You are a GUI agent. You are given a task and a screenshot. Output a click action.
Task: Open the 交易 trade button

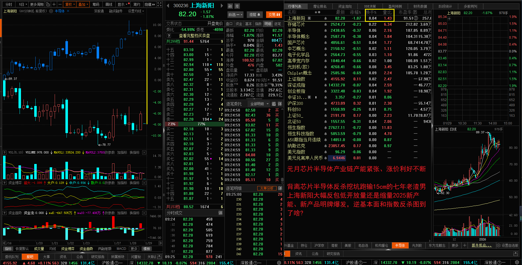(x=274, y=15)
